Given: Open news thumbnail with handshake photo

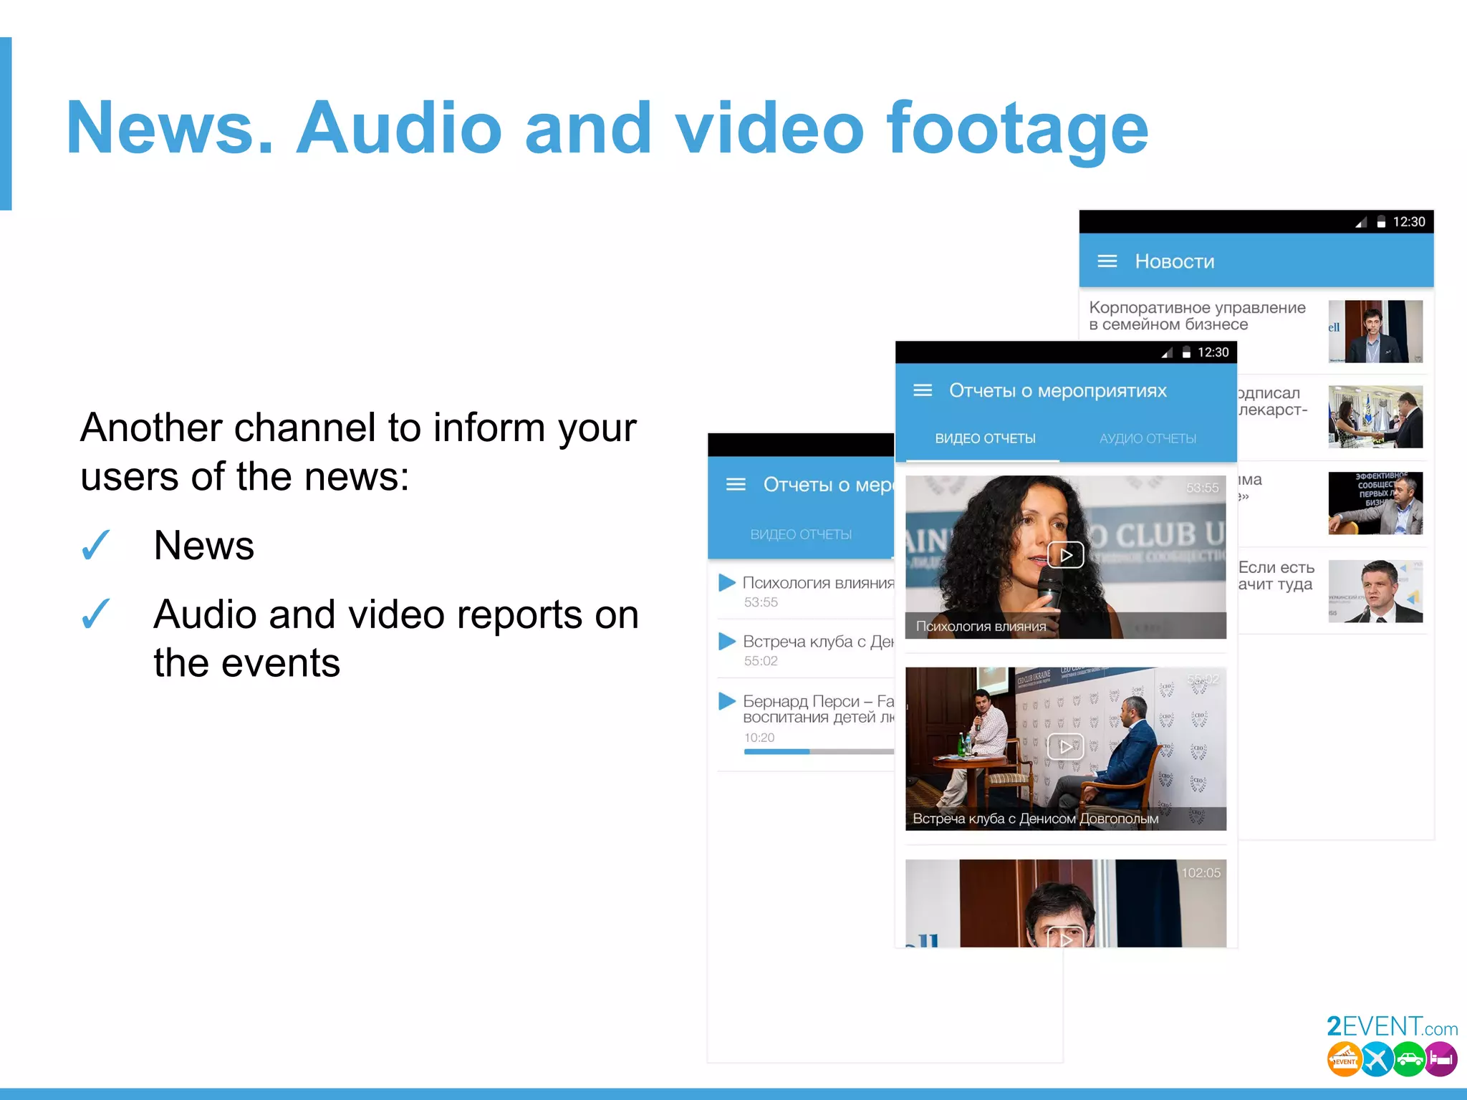Looking at the screenshot, I should (1375, 417).
